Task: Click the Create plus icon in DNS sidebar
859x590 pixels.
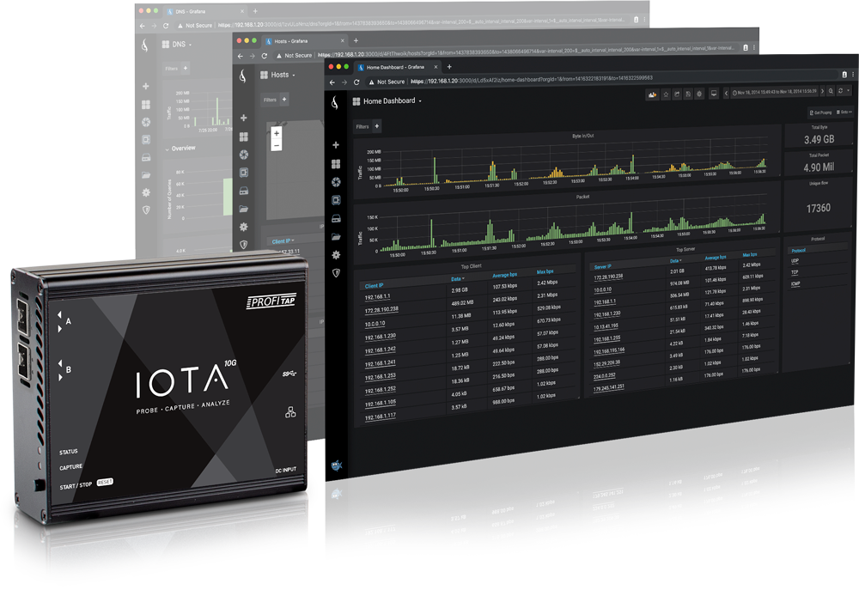Action: 146,86
